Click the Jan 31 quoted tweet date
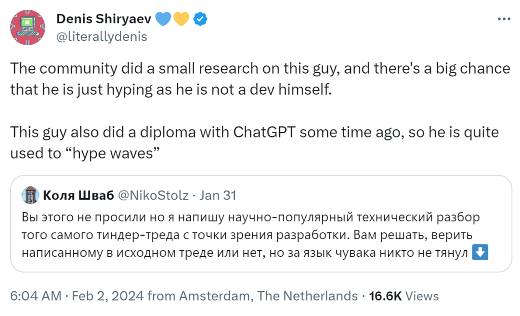The image size is (520, 316). coord(218,195)
